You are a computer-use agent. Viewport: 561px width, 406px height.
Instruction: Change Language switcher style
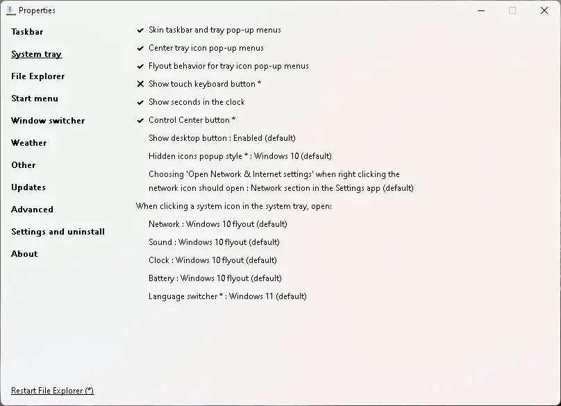(x=227, y=296)
